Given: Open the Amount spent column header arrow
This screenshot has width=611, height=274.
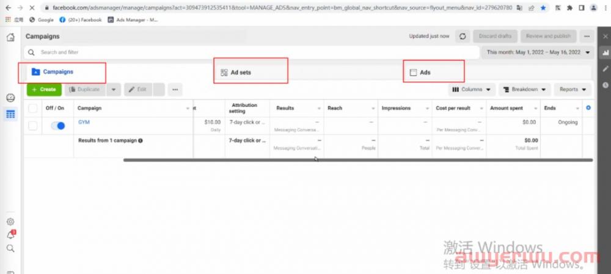Looking at the screenshot, I should pos(536,109).
